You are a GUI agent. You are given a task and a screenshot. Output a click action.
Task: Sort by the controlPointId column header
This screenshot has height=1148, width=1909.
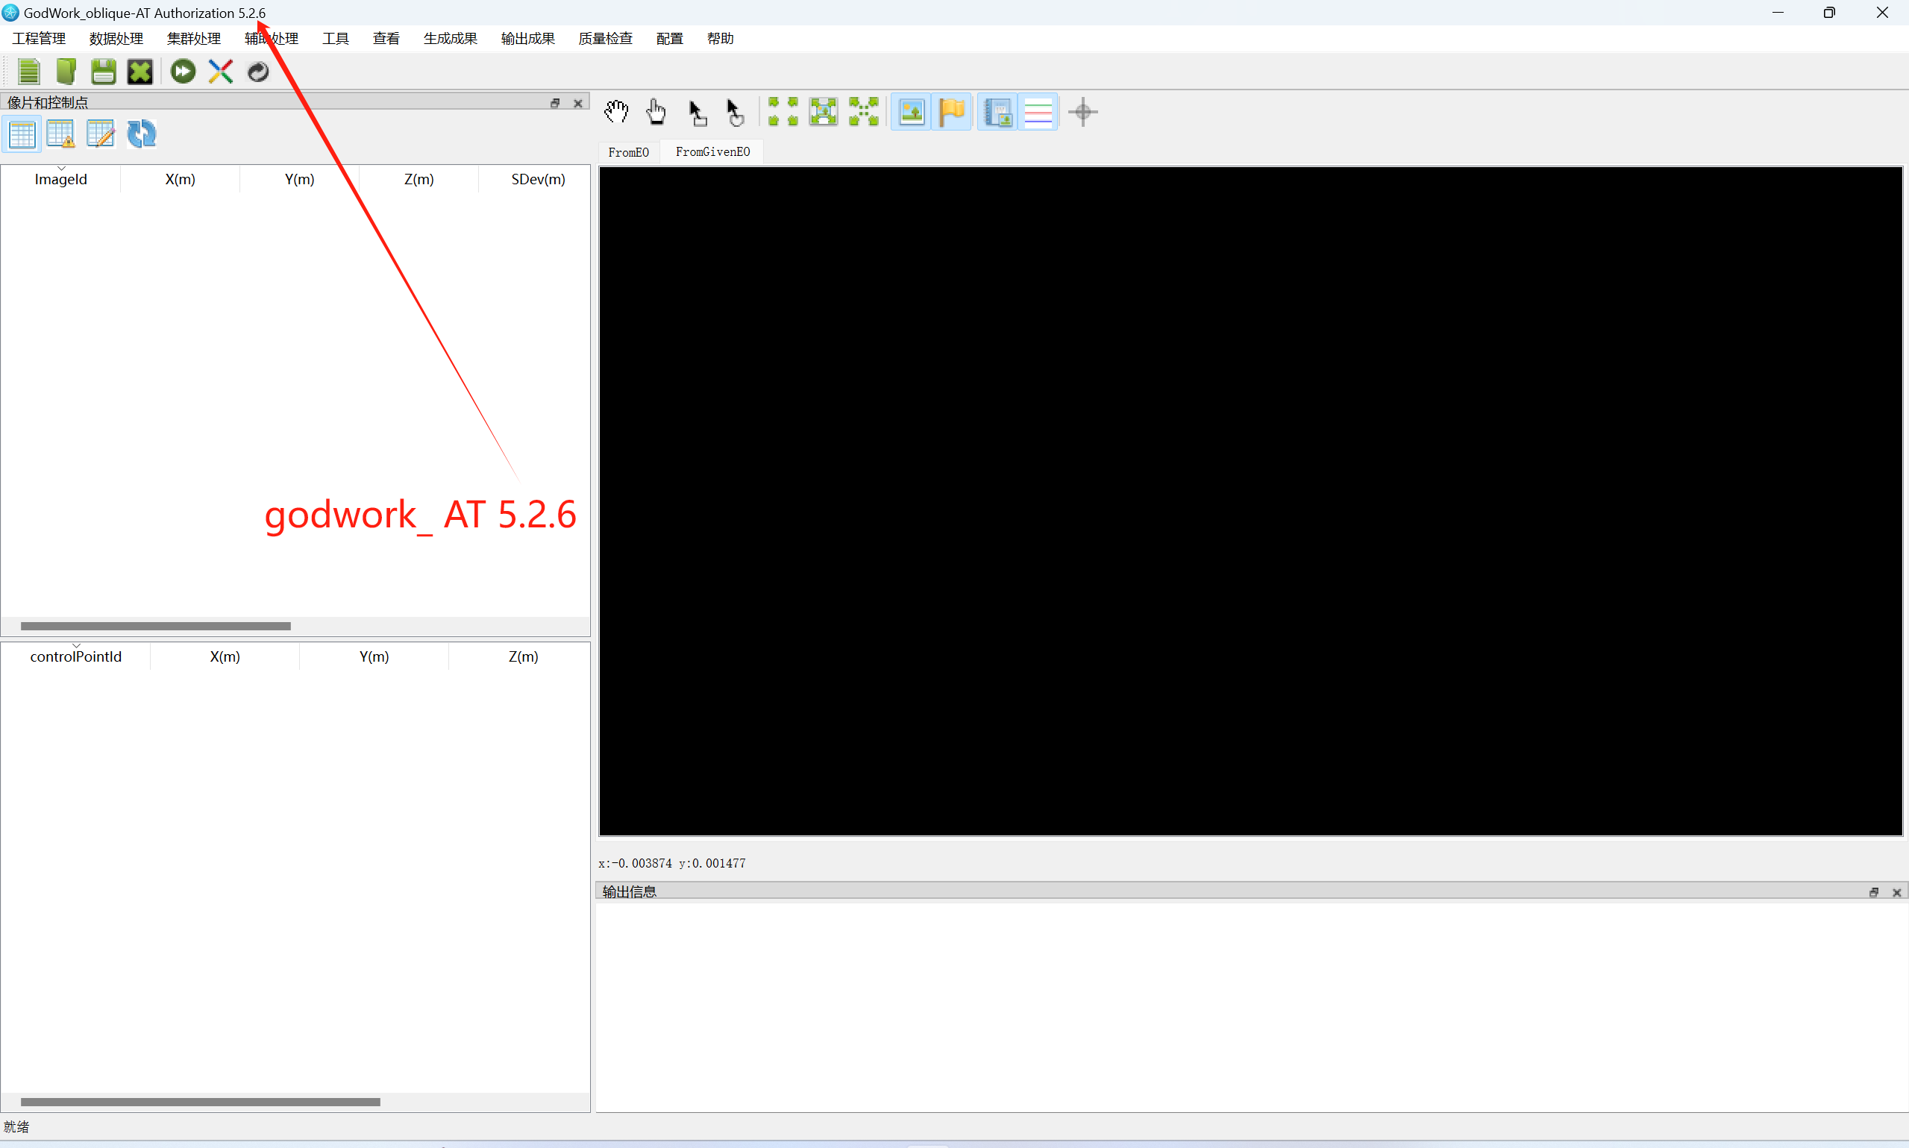tap(76, 656)
